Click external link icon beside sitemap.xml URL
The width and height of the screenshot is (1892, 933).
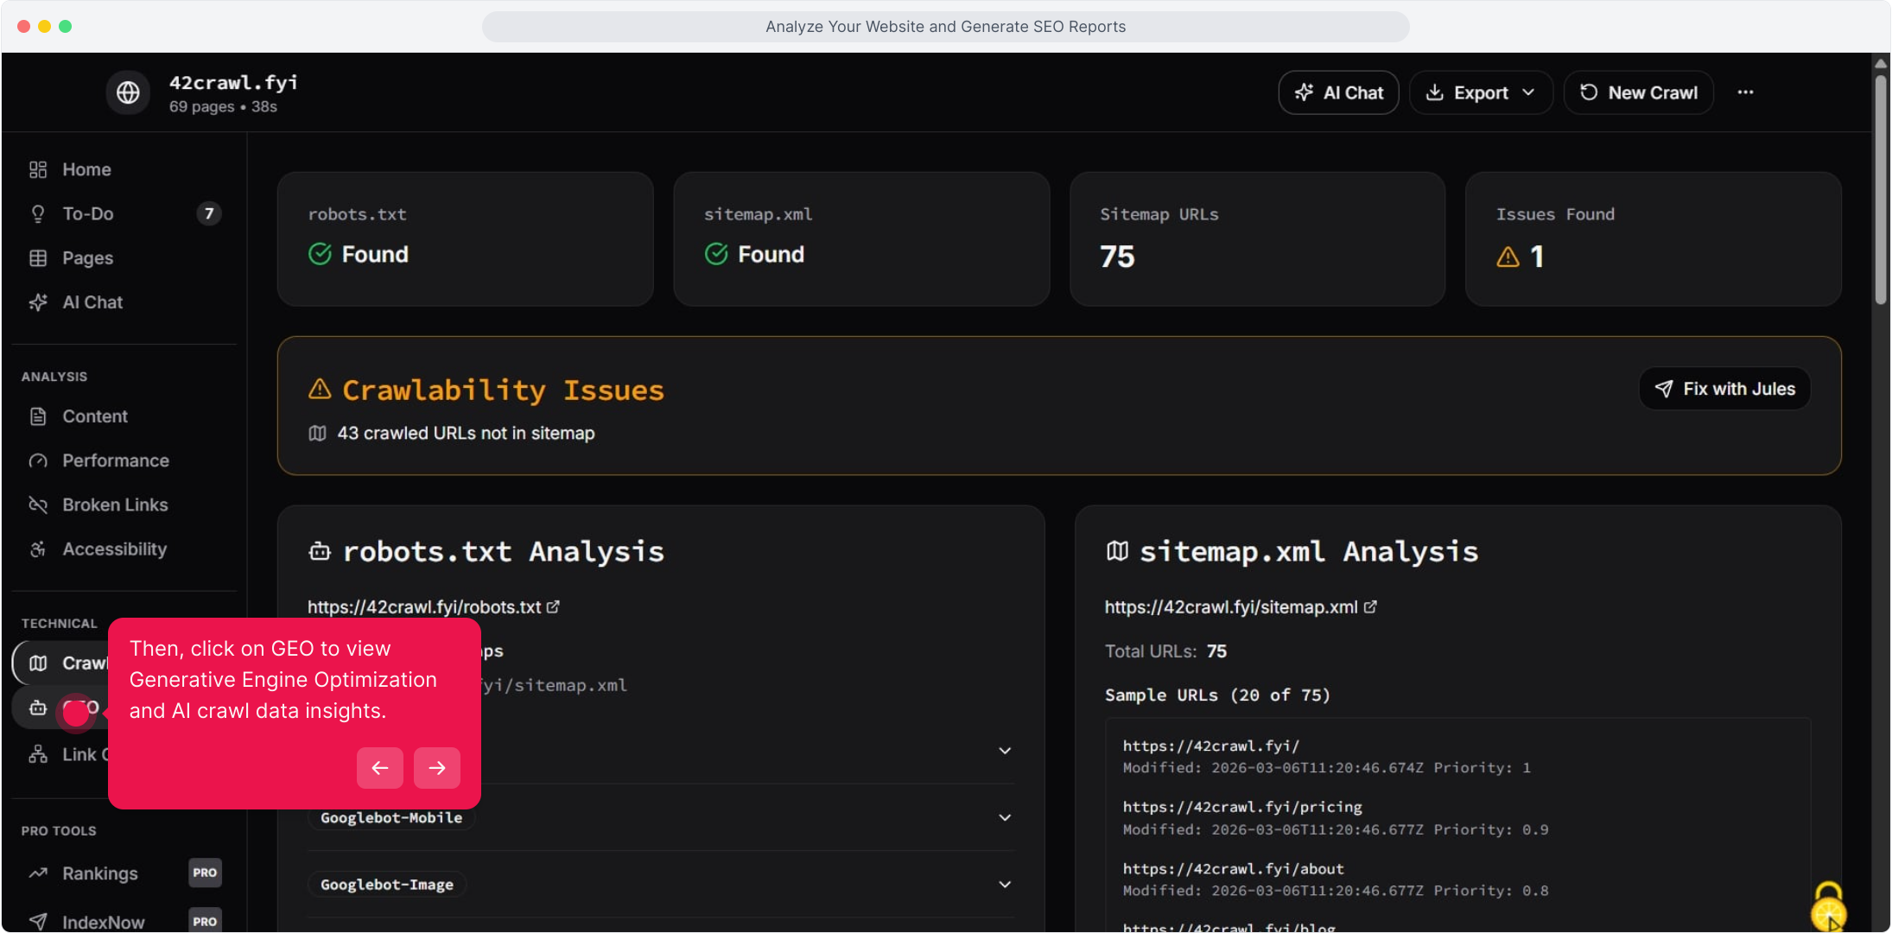(1370, 607)
